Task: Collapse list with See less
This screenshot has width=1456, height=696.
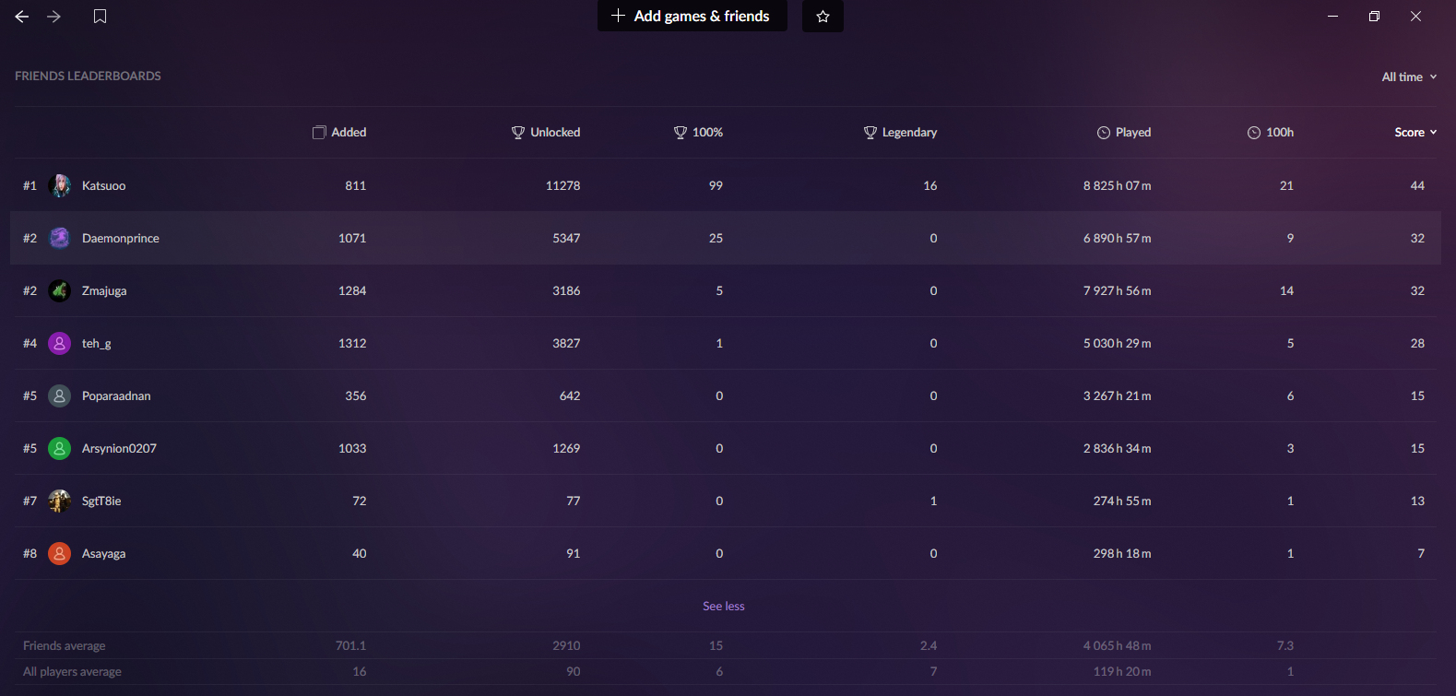Action: [723, 606]
